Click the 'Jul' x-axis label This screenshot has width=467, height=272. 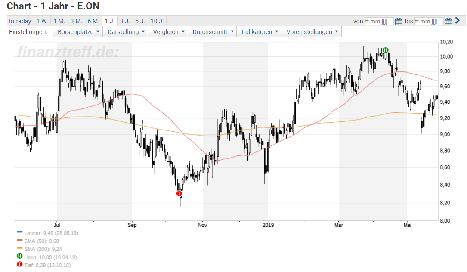tap(57, 225)
